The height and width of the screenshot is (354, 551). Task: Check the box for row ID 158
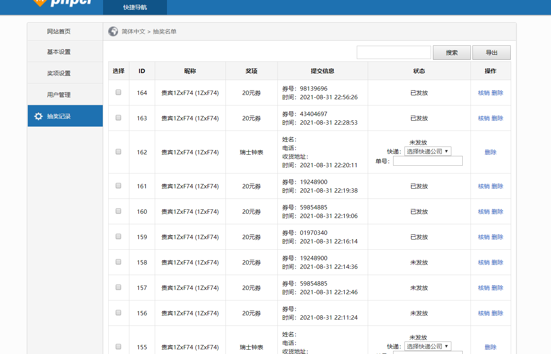point(118,262)
